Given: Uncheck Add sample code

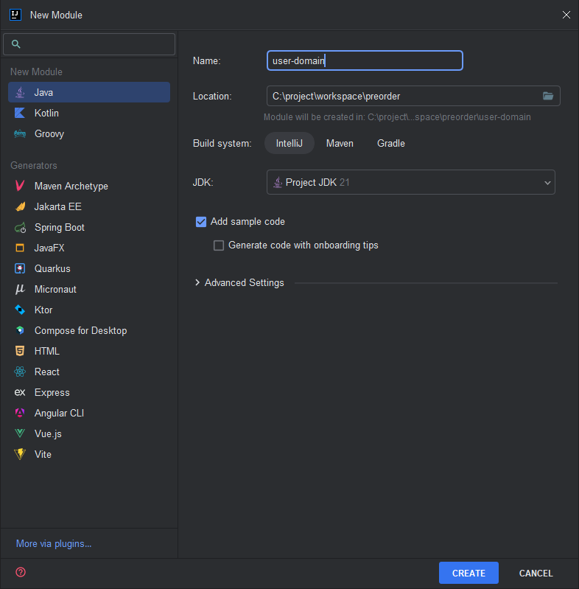Looking at the screenshot, I should (x=201, y=222).
